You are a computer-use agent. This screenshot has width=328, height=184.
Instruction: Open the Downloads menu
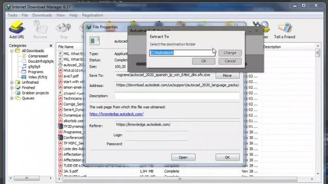click(x=42, y=15)
